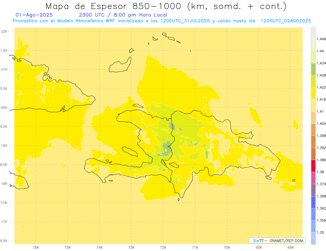Select the date label "01-Ago-2025"

coord(34,15)
